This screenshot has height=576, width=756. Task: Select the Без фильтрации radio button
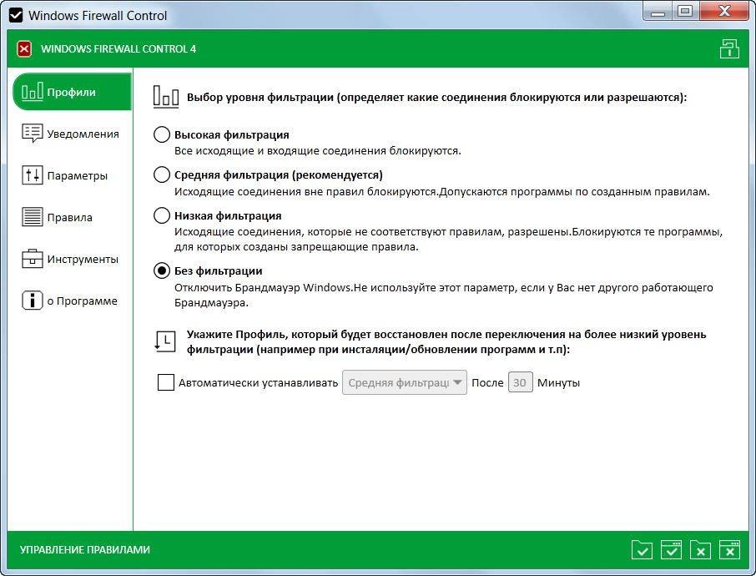point(162,270)
